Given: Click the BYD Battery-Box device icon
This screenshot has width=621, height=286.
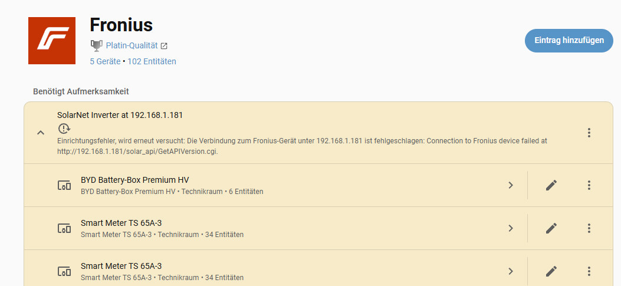Looking at the screenshot, I should [x=64, y=185].
